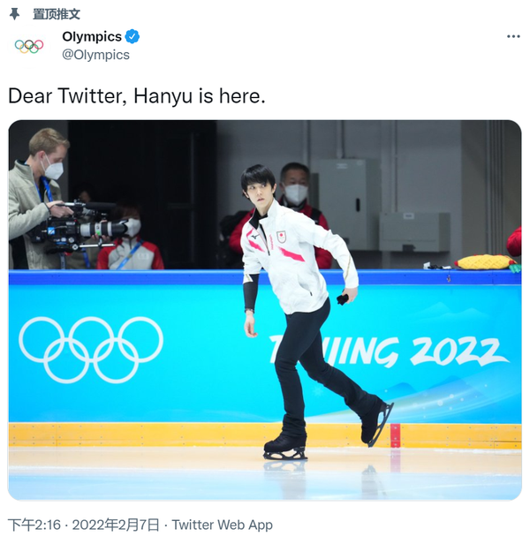Click the blond cameraman's face mask

[53, 170]
